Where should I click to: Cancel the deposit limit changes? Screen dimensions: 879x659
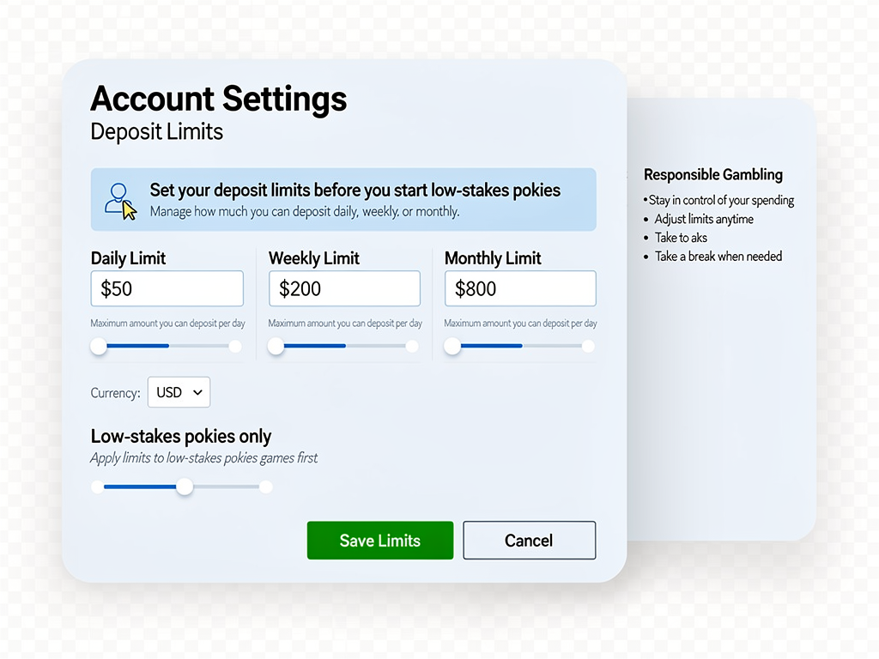pyautogui.click(x=529, y=541)
